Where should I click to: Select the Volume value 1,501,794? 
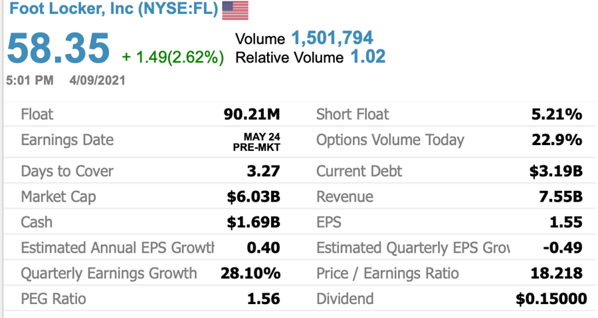click(332, 38)
